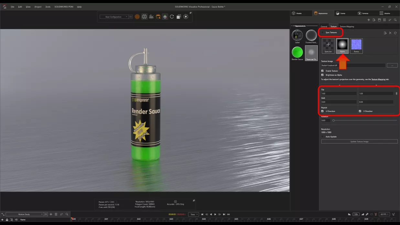
Task: Click sort icon in Appearances panel header
Action: coord(390,20)
